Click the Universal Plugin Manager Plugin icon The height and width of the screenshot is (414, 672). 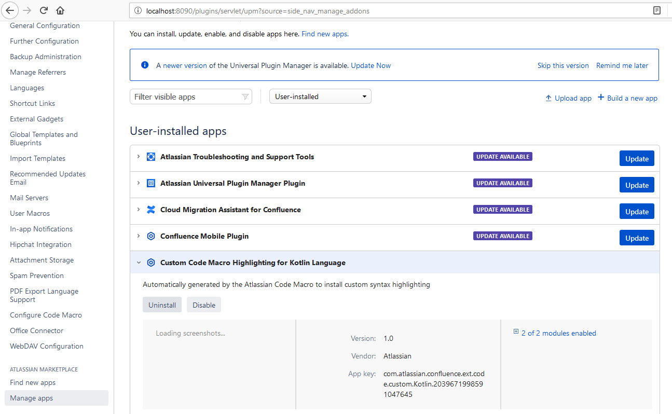[x=151, y=183]
